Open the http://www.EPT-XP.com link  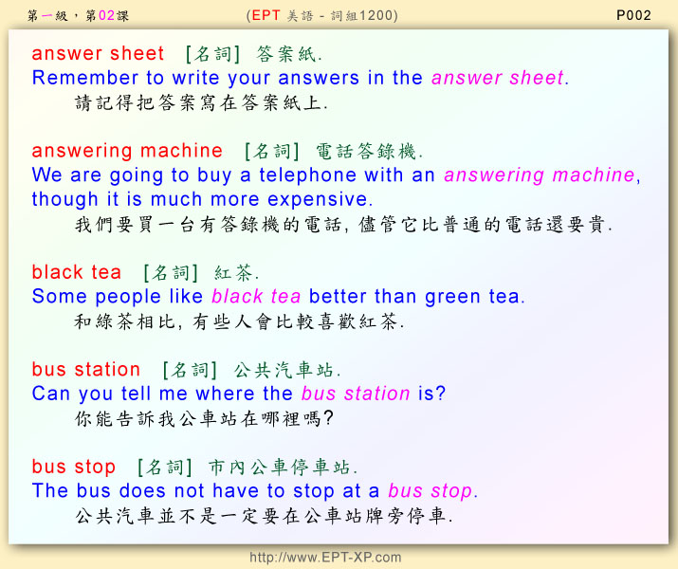pos(325,557)
